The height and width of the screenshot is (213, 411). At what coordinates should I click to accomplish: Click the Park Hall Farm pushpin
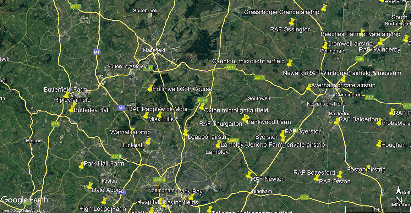(81, 165)
